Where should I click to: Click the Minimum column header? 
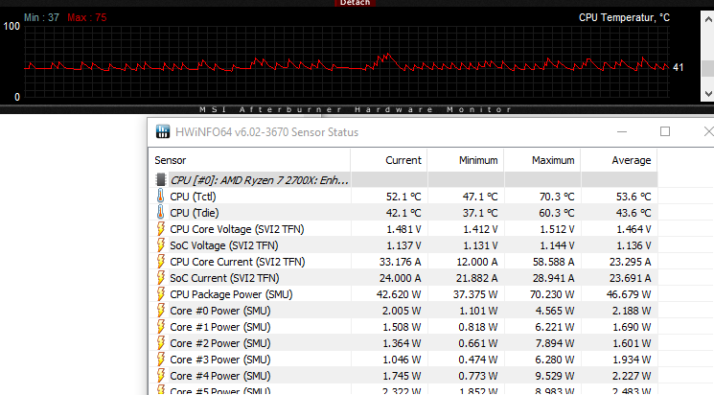[478, 160]
